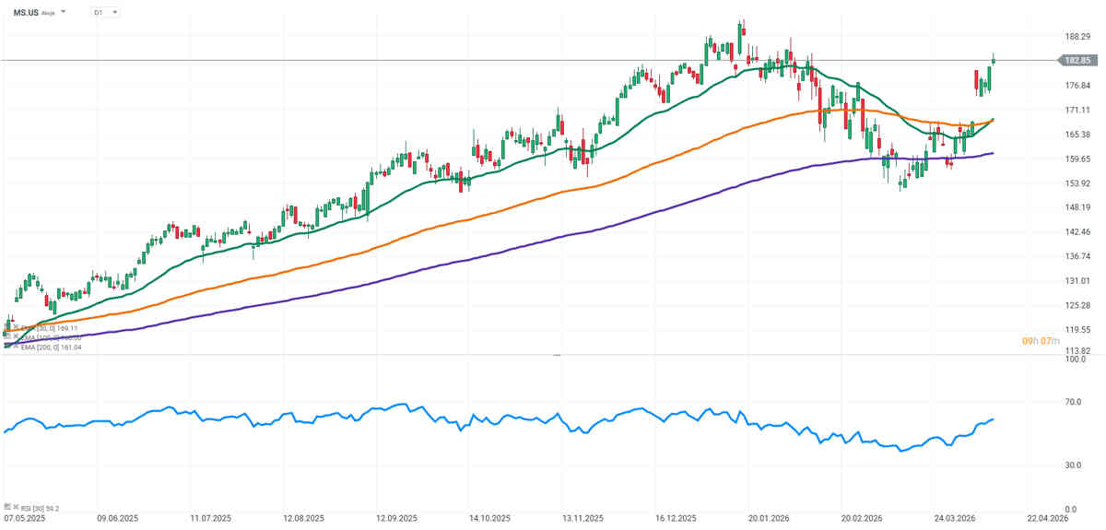
Task: Open settings icon for the EMA 30 indicator
Action: (6, 327)
